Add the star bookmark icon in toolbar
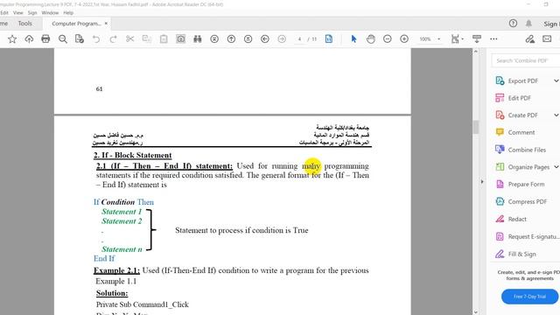 (x=12, y=38)
